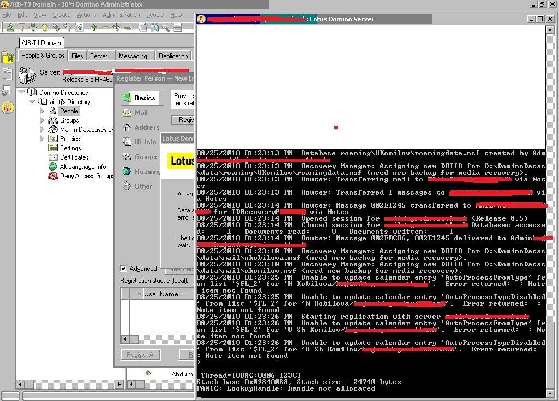The image size is (559, 401).
Task: Click the binoculars find icon
Action: pyautogui.click(x=154, y=27)
